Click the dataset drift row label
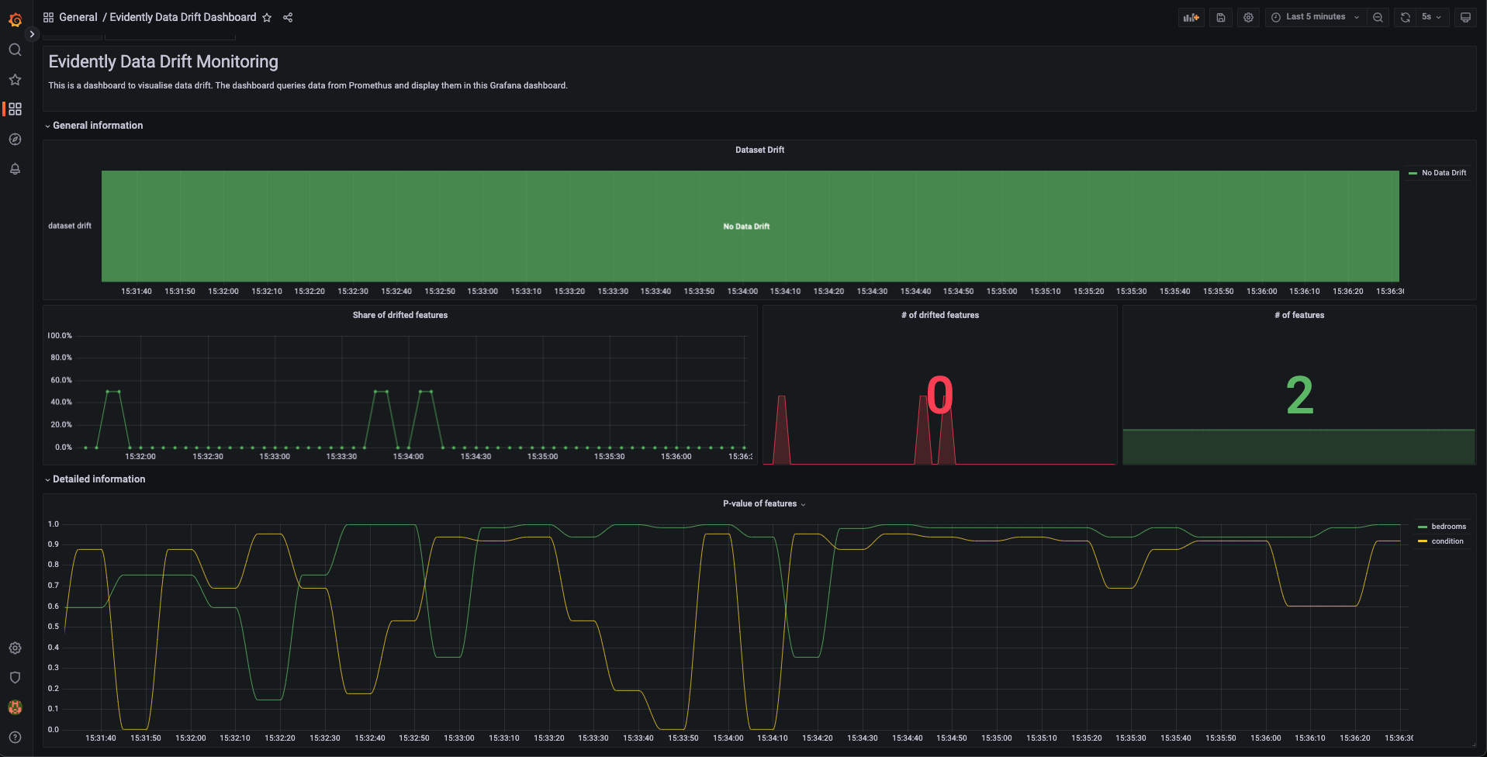 click(x=70, y=226)
